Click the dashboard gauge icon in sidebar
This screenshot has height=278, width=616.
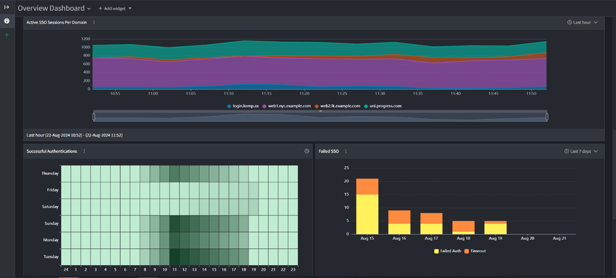click(7, 21)
